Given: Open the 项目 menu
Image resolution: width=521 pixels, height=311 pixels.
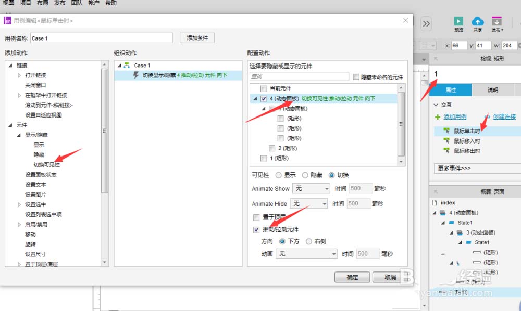Looking at the screenshot, I should (x=25, y=3).
